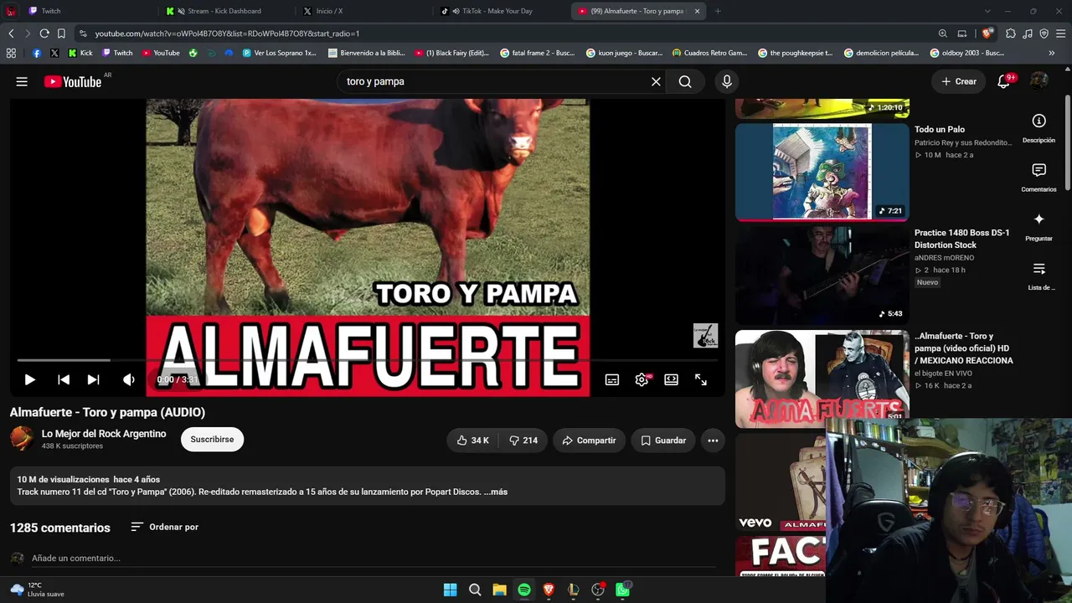Open the weather widget showing 12°C
Viewport: 1072px width, 603px height.
(x=37, y=590)
